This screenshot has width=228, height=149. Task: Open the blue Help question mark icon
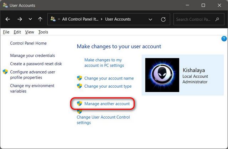[224, 38]
